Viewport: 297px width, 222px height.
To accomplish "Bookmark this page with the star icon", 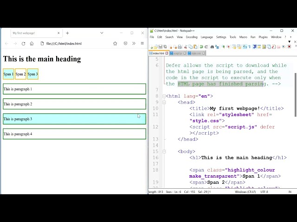I will (x=115, y=43).
